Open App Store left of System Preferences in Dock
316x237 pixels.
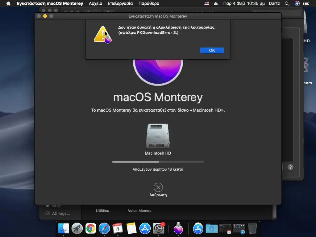(x=145, y=229)
